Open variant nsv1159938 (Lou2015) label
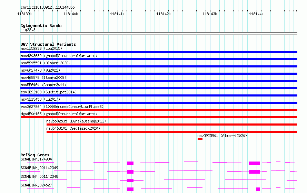The image size is (307, 193). (x=41, y=48)
